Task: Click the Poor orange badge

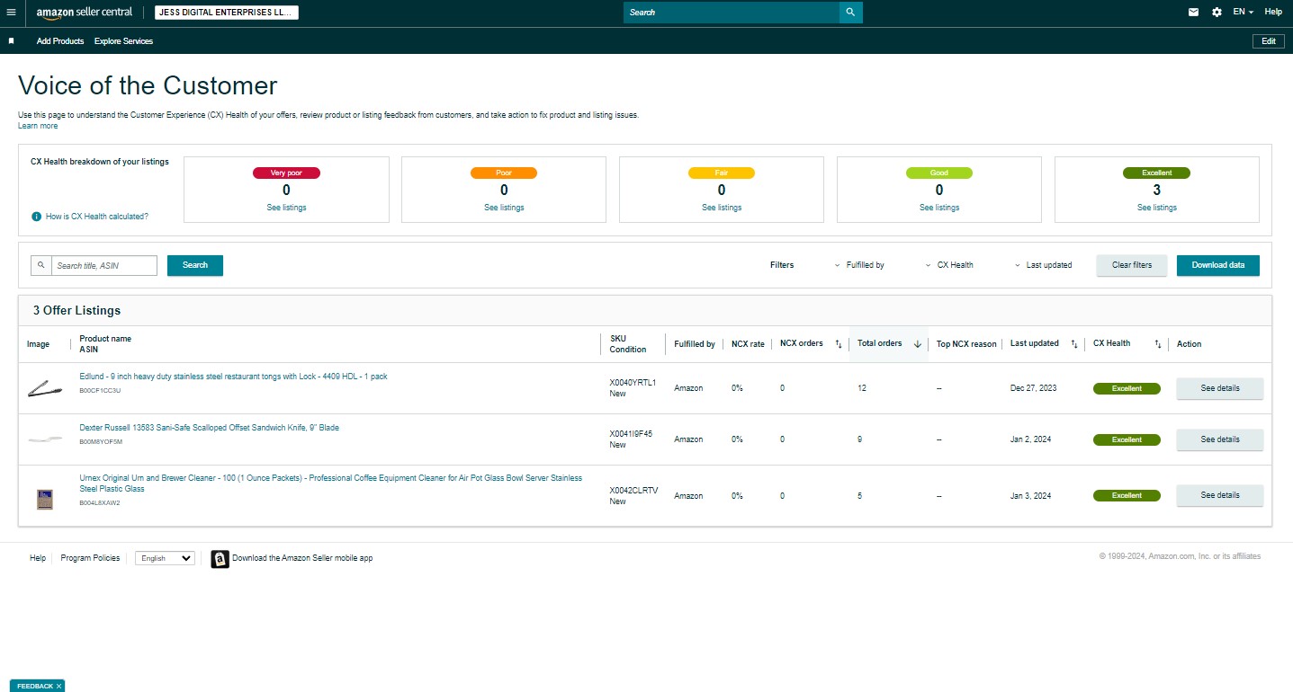Action: click(504, 173)
